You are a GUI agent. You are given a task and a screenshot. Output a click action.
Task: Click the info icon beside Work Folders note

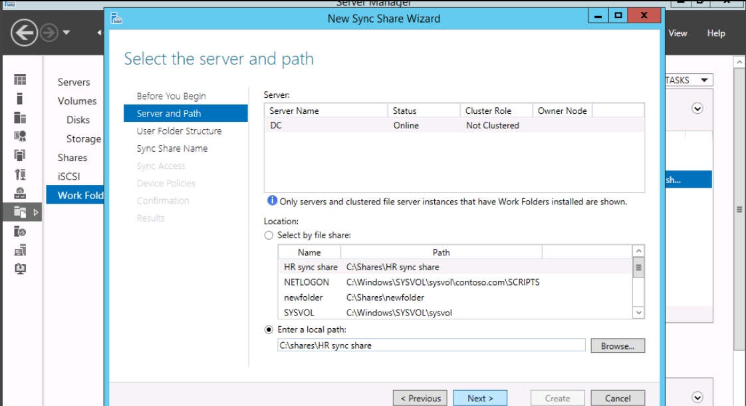click(272, 200)
